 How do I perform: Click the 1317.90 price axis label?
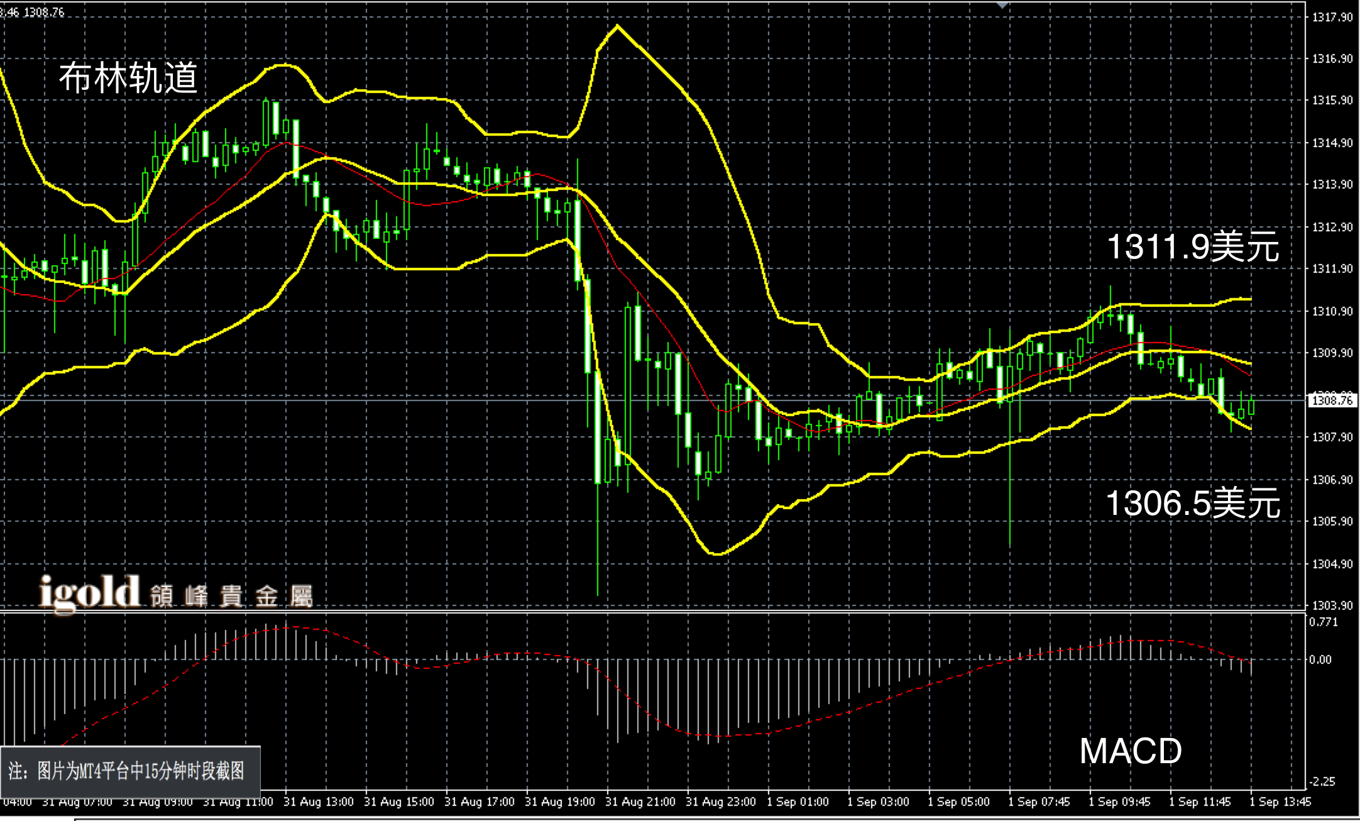click(1332, 17)
